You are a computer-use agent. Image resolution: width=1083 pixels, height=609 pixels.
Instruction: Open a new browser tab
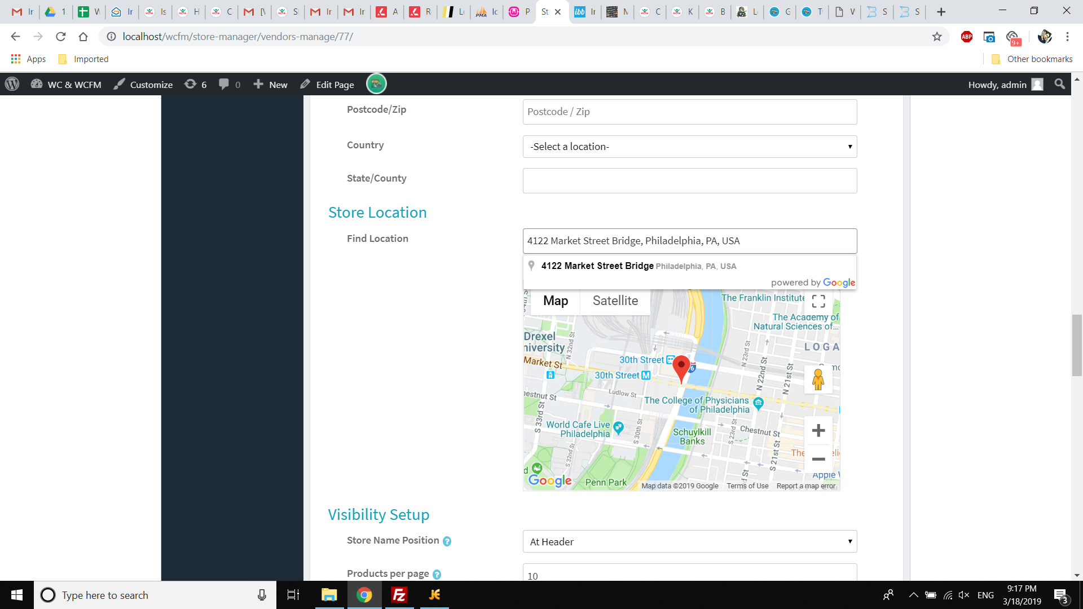click(941, 12)
